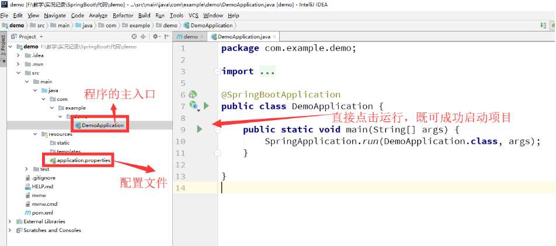Open the Analyze menu
The image size is (556, 246).
coord(98,16)
